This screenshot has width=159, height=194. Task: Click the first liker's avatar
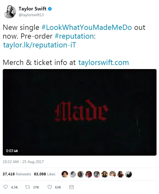pos(65,174)
